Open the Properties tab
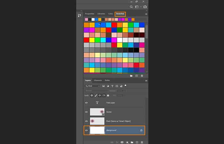The width and height of the screenshot is (224, 144). click(x=90, y=14)
